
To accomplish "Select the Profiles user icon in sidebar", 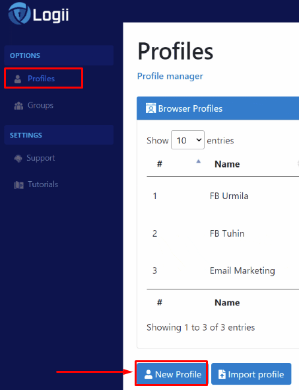I will point(18,79).
